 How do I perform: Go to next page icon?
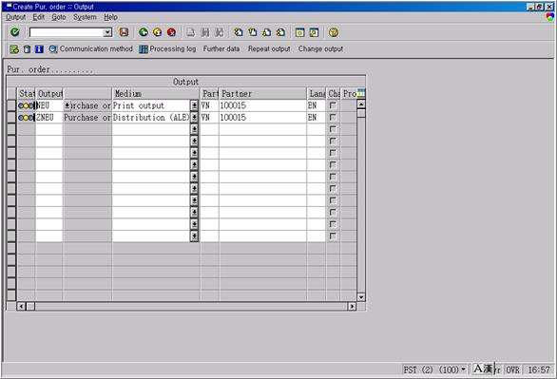[266, 32]
